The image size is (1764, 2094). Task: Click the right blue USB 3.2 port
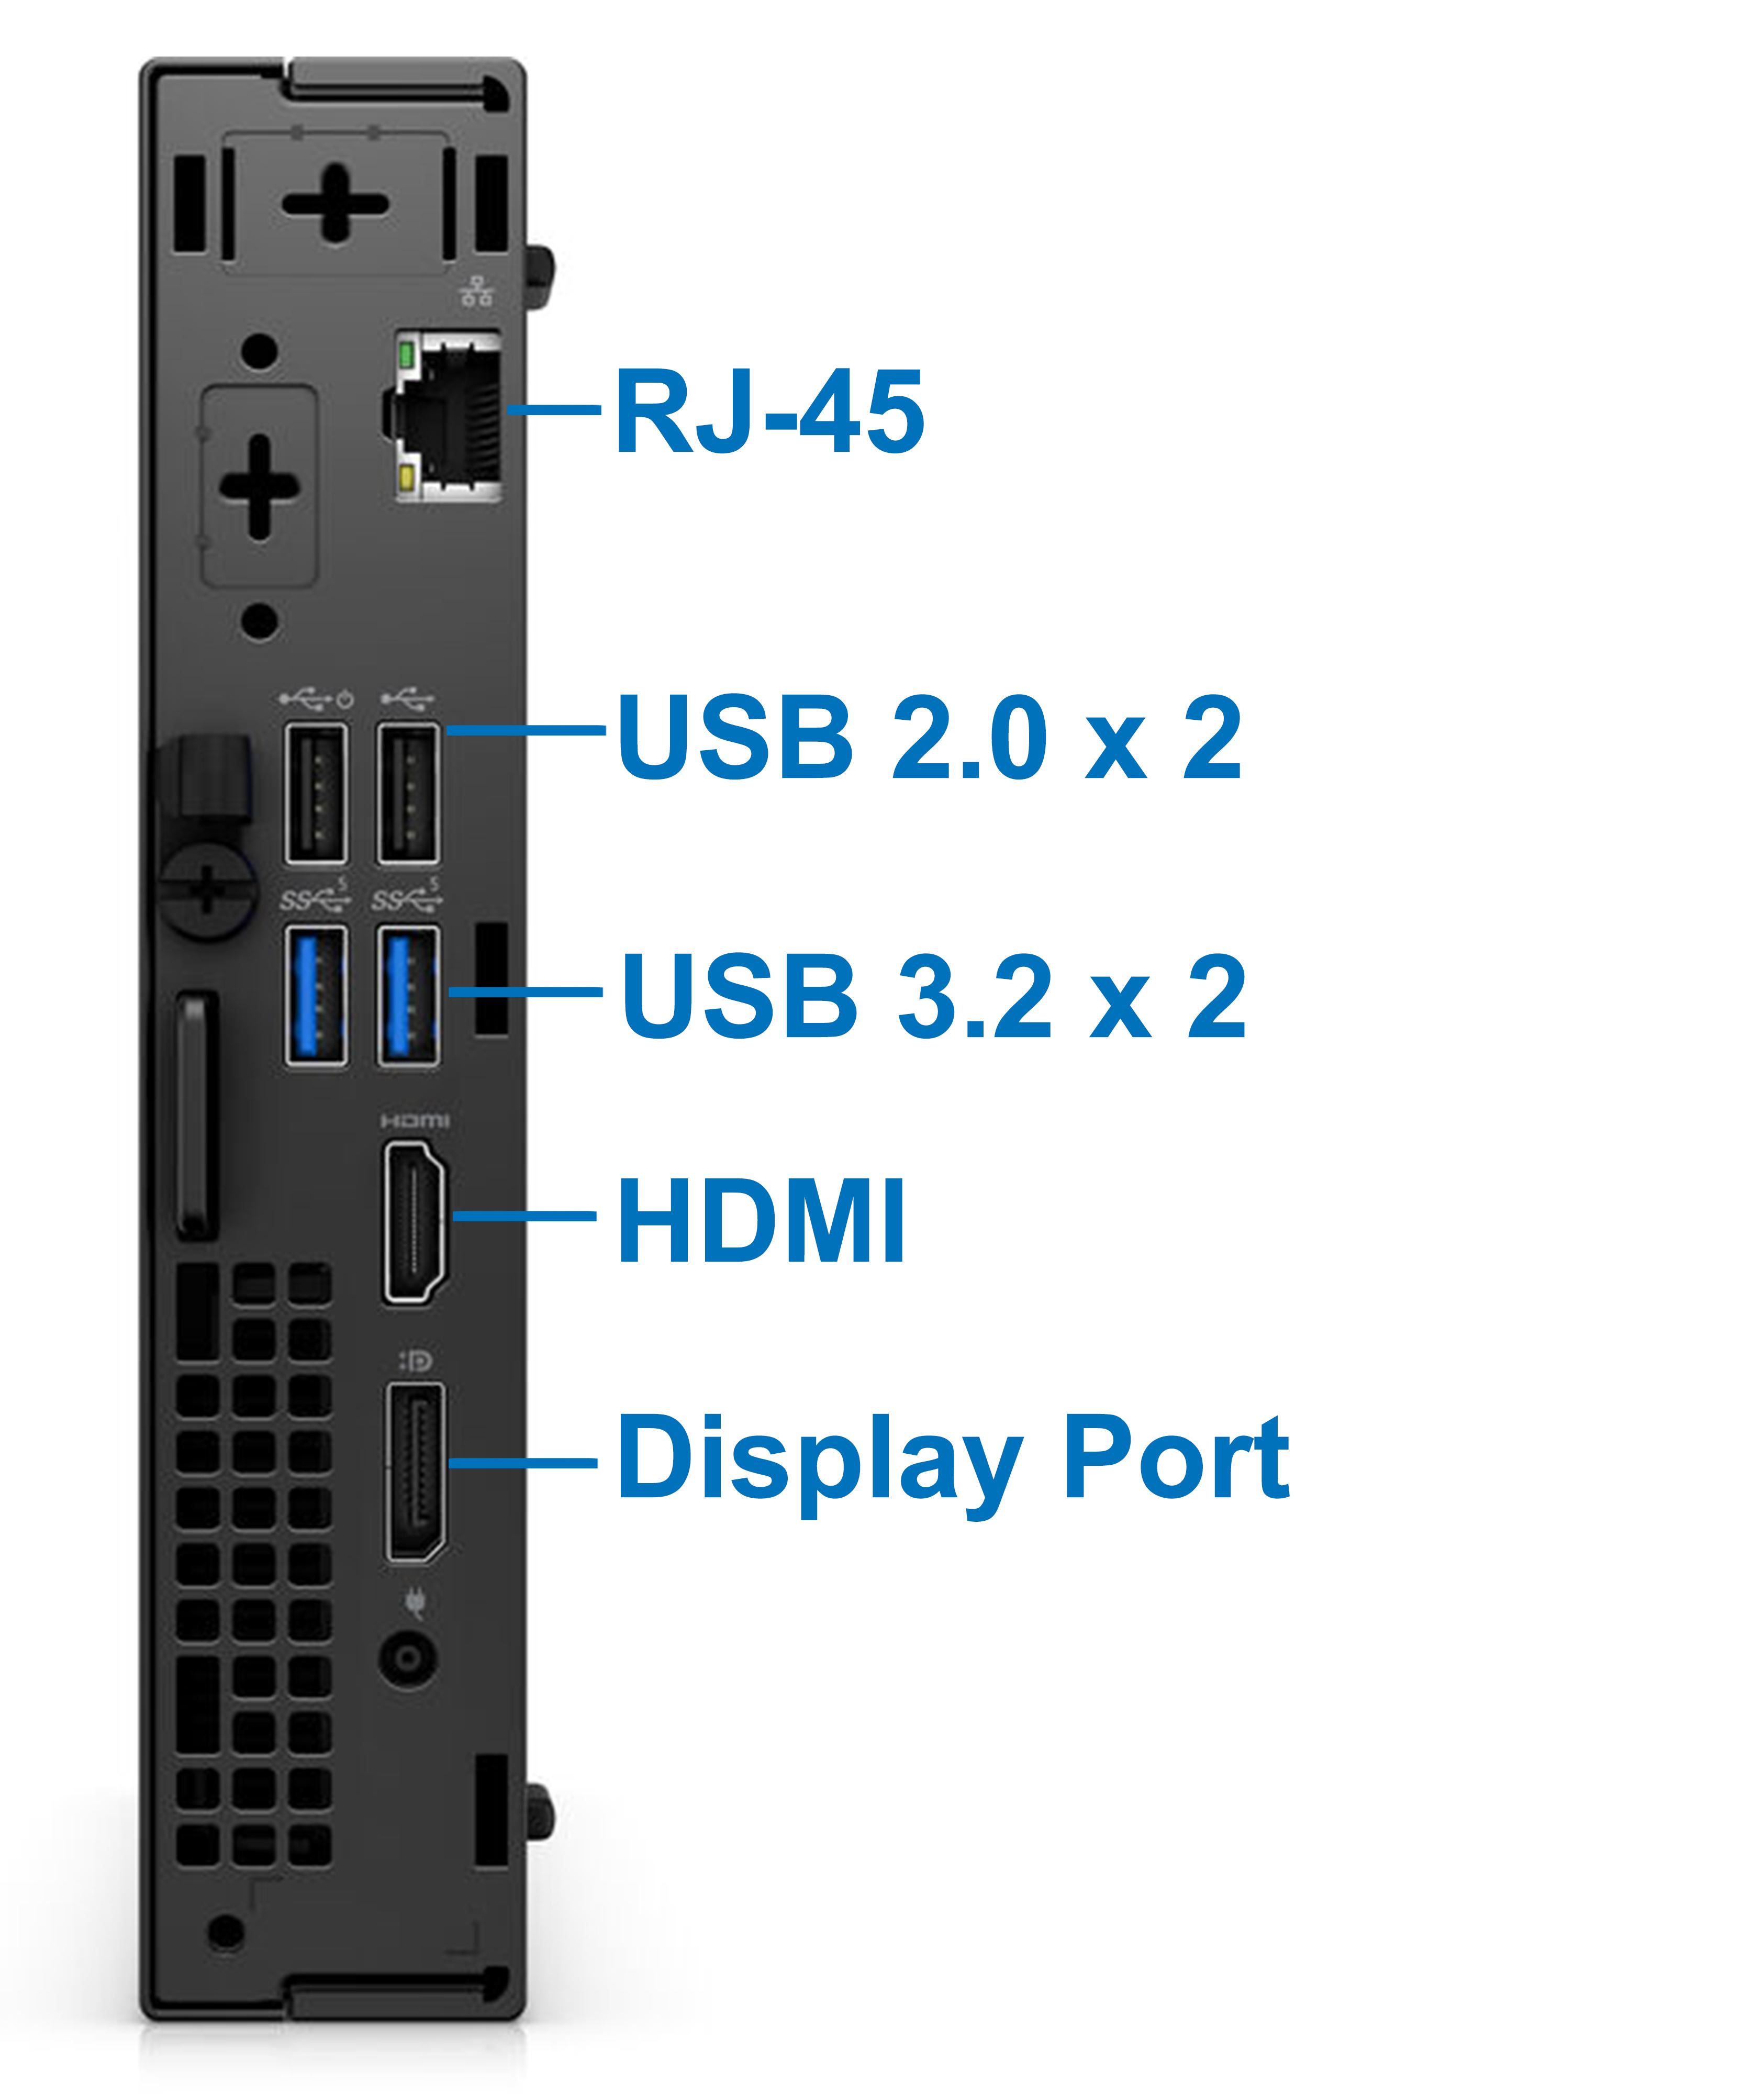(x=408, y=996)
